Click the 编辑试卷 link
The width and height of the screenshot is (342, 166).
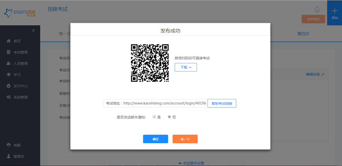(313, 75)
